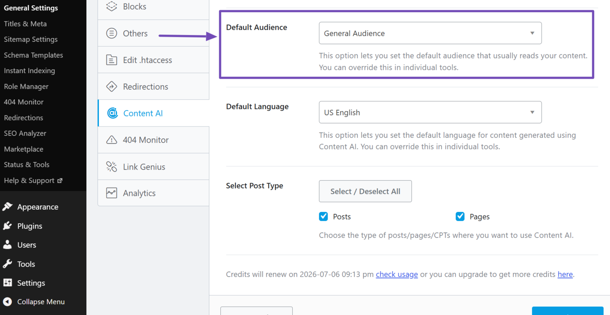
Task: Click the Default Language label
Action: (257, 106)
